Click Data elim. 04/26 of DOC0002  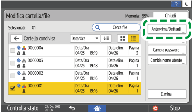(x=116, y=76)
